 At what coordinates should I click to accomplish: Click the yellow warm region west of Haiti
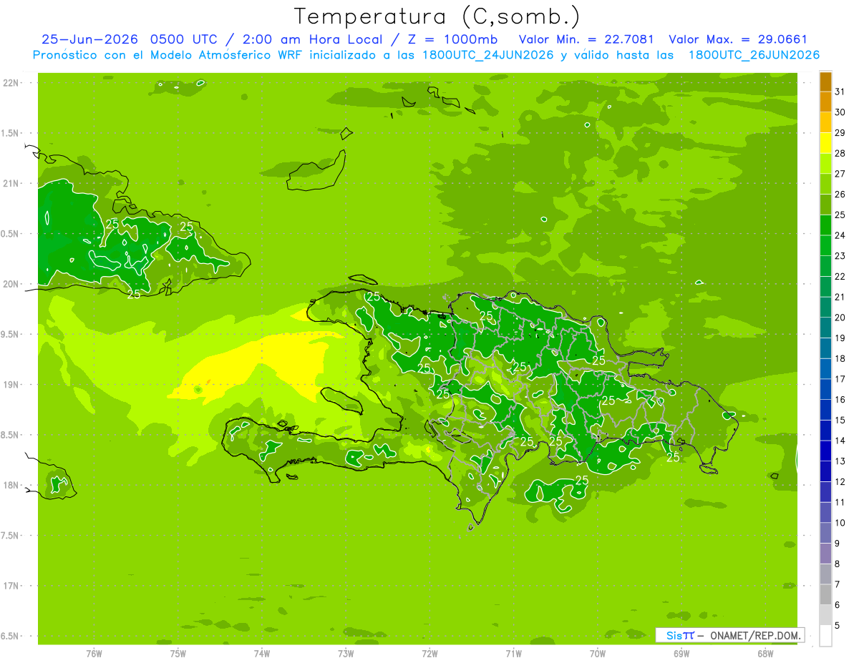coord(243,368)
